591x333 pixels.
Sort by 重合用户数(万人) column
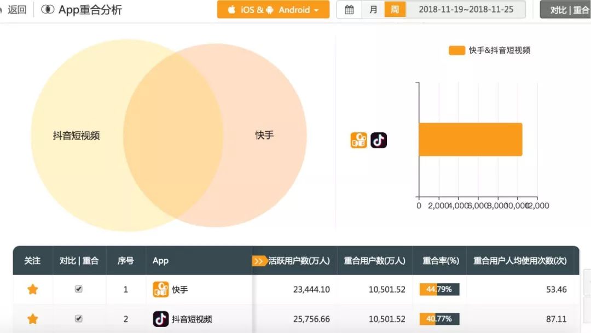[x=375, y=261]
